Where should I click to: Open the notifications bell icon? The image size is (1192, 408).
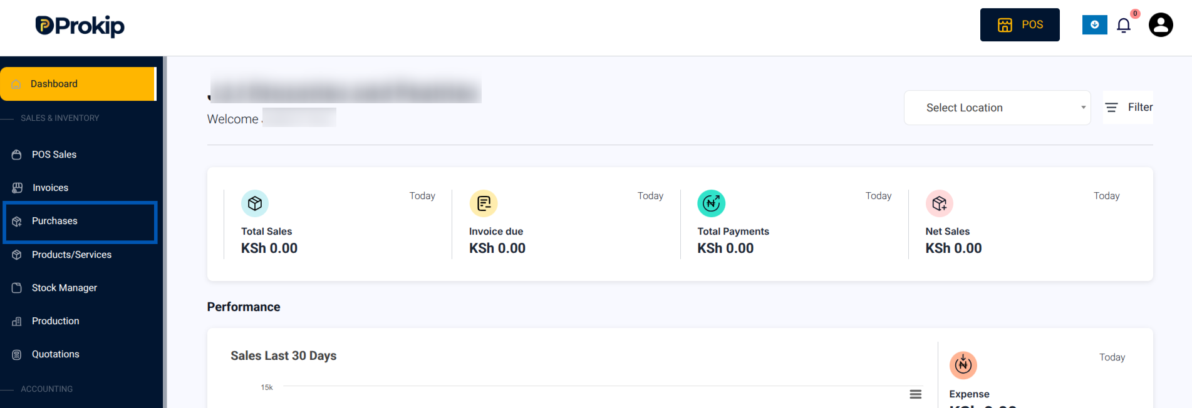coord(1124,25)
